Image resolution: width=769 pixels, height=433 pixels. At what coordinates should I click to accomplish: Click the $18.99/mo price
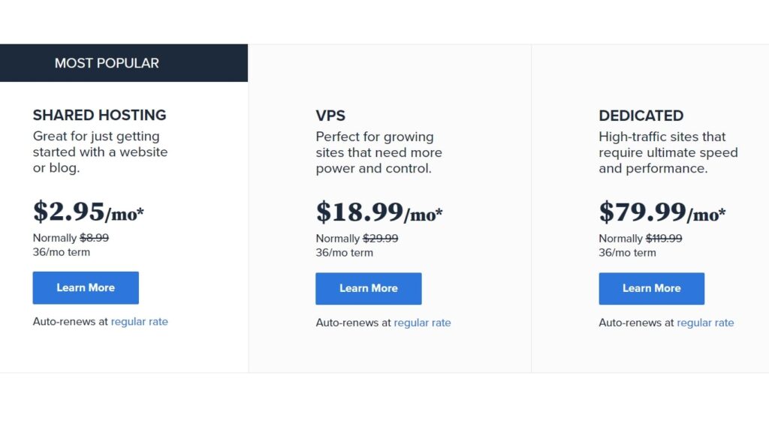coord(379,212)
